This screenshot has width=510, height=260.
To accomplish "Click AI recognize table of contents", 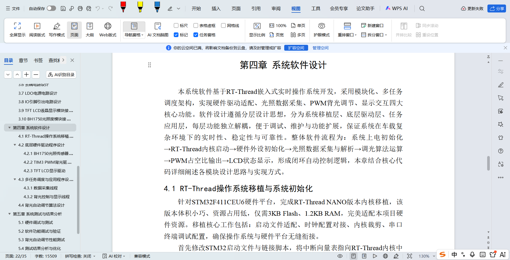I will tap(61, 75).
